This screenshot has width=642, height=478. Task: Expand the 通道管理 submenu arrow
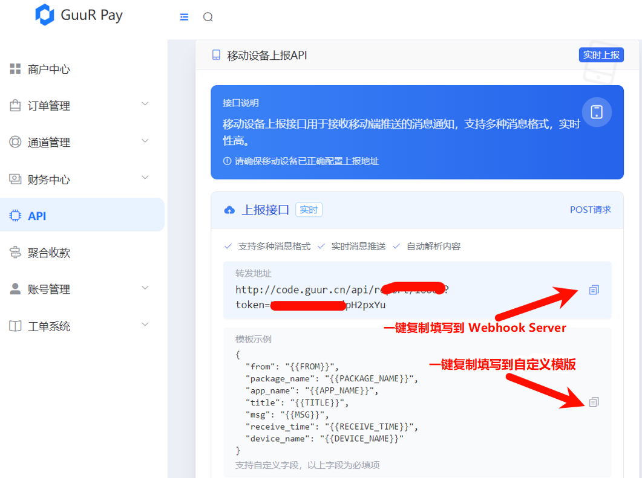tap(145, 141)
